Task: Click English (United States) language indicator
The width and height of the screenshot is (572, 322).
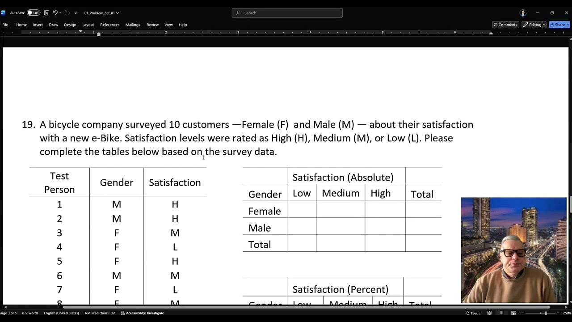Action: (x=61, y=313)
